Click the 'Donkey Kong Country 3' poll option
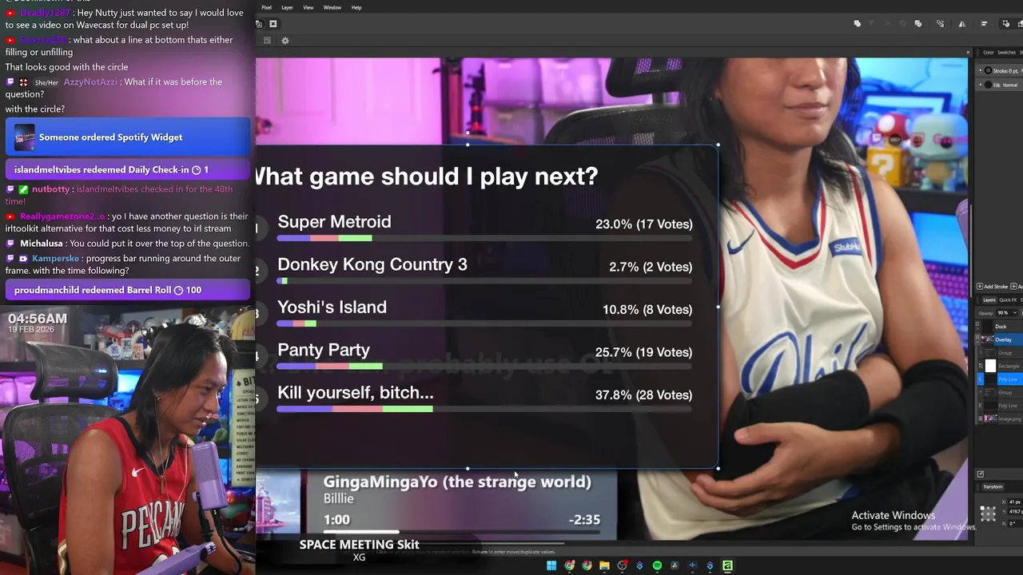 pos(372,264)
